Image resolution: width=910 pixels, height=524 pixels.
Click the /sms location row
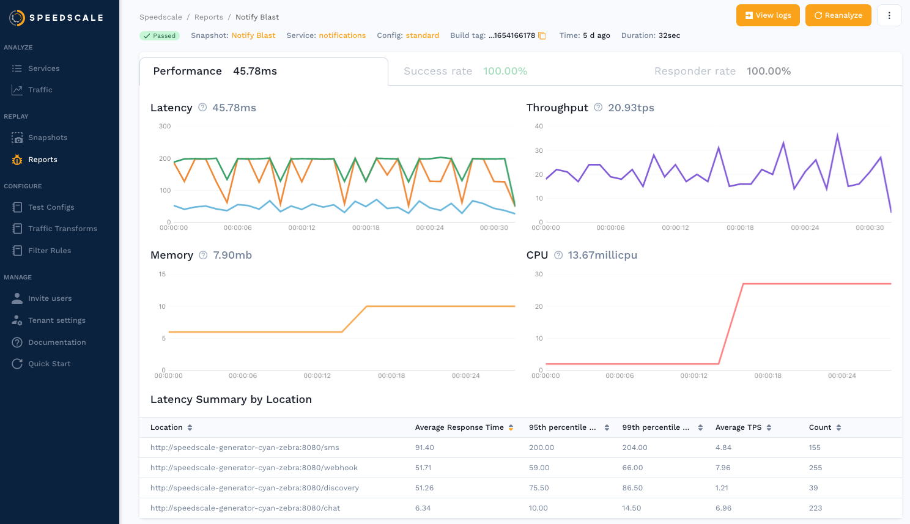click(520, 448)
